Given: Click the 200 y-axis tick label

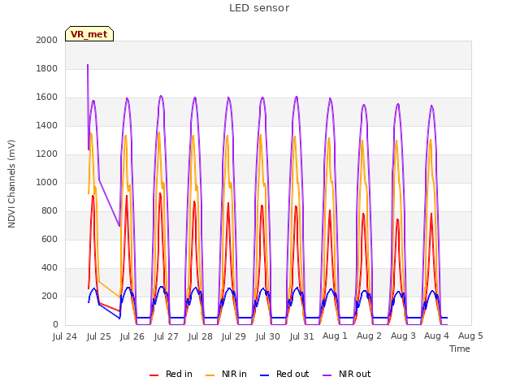Looking at the screenshot, I should [50, 296].
